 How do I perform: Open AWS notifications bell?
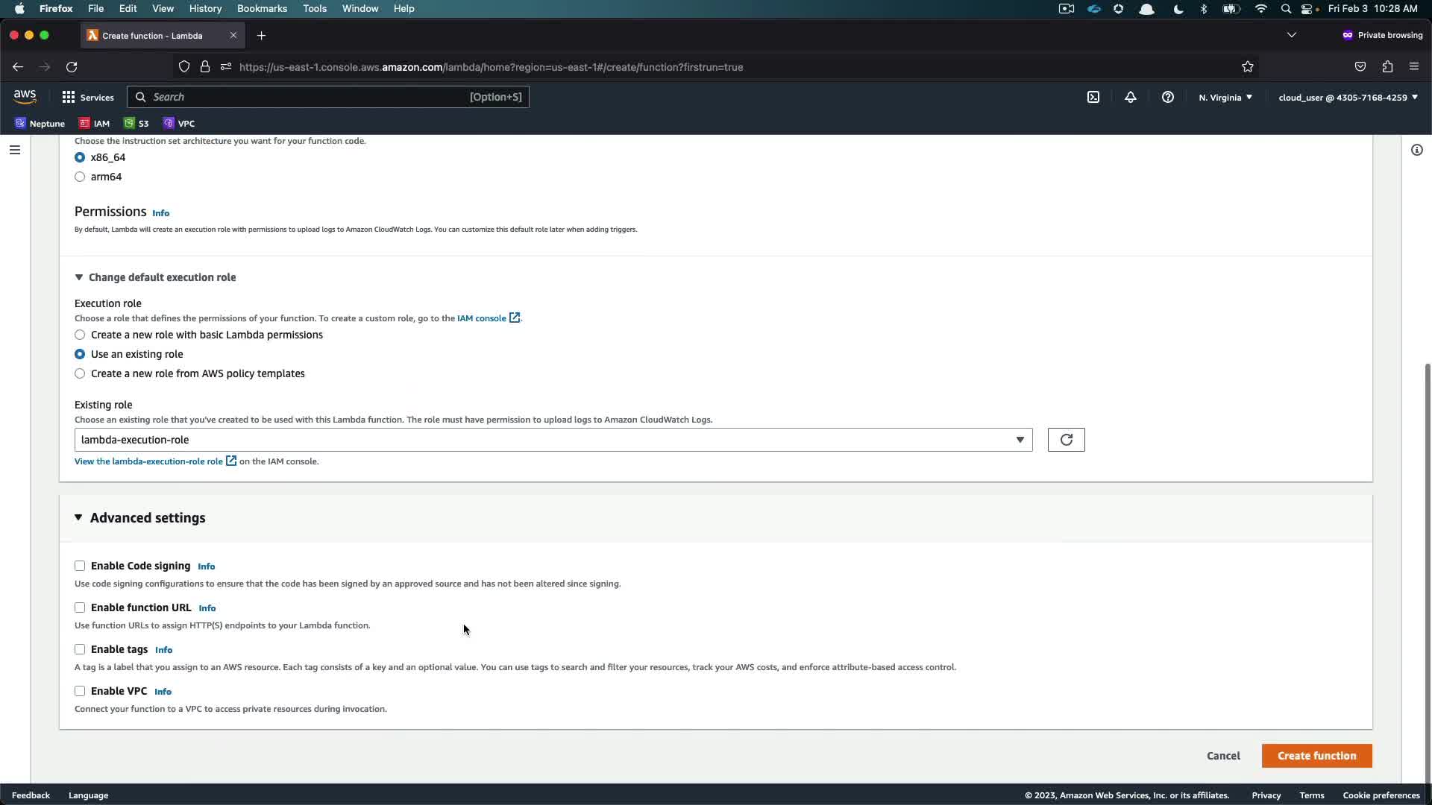(x=1131, y=97)
